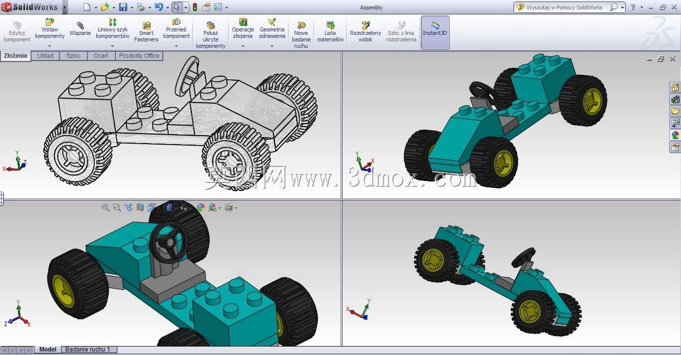Click the Open file folder icon
This screenshot has height=355, width=681.
pyautogui.click(x=105, y=7)
